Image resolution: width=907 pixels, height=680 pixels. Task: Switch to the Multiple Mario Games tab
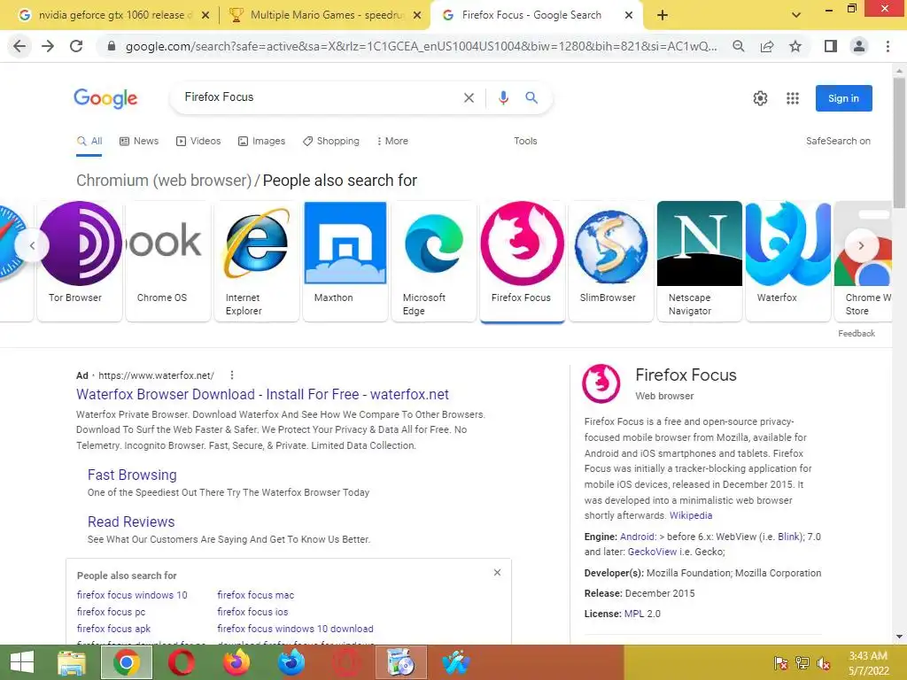[x=326, y=15]
